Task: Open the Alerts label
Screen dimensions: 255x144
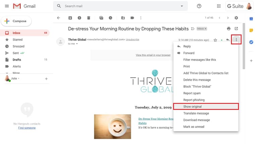Action: 25,66
